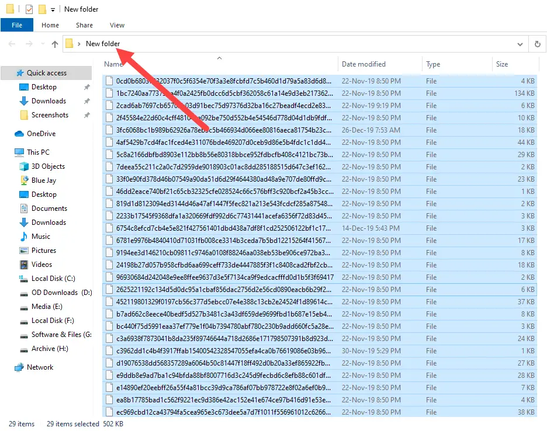Click the Desktop icon under This PC
547x431 pixels.
pos(24,194)
